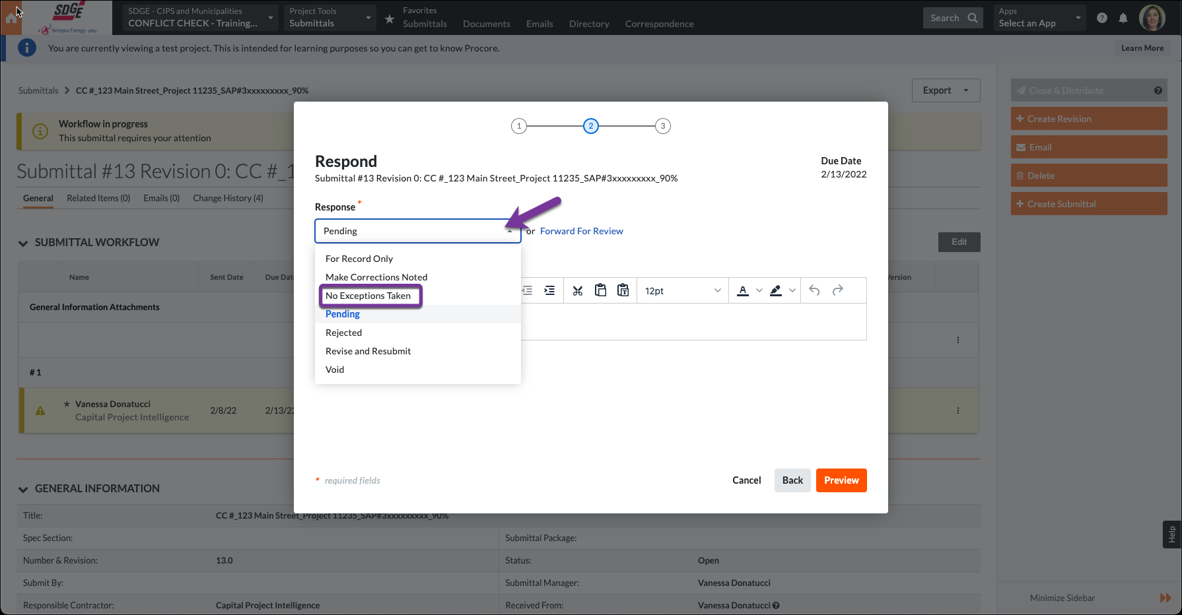The height and width of the screenshot is (615, 1182).
Task: Click the help question mark icon in header
Action: point(1102,18)
